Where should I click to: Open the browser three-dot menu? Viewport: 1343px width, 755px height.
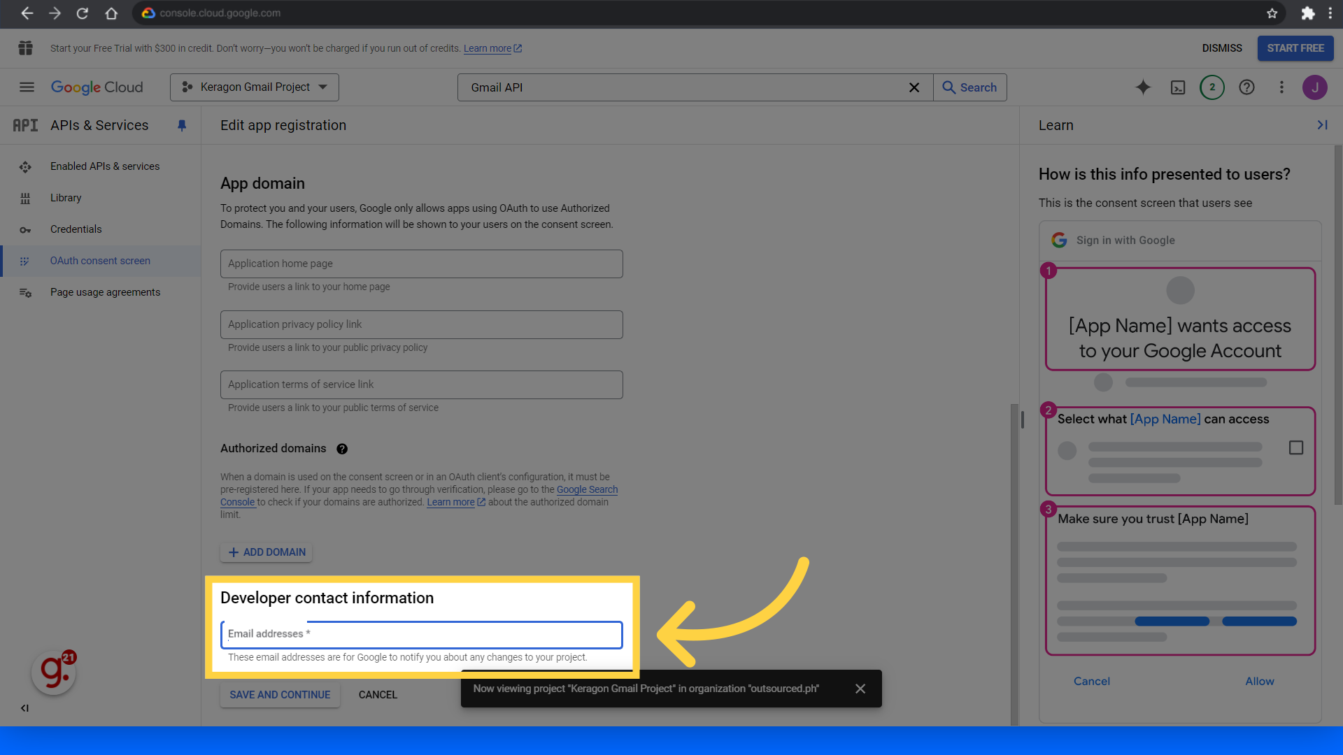point(1331,13)
